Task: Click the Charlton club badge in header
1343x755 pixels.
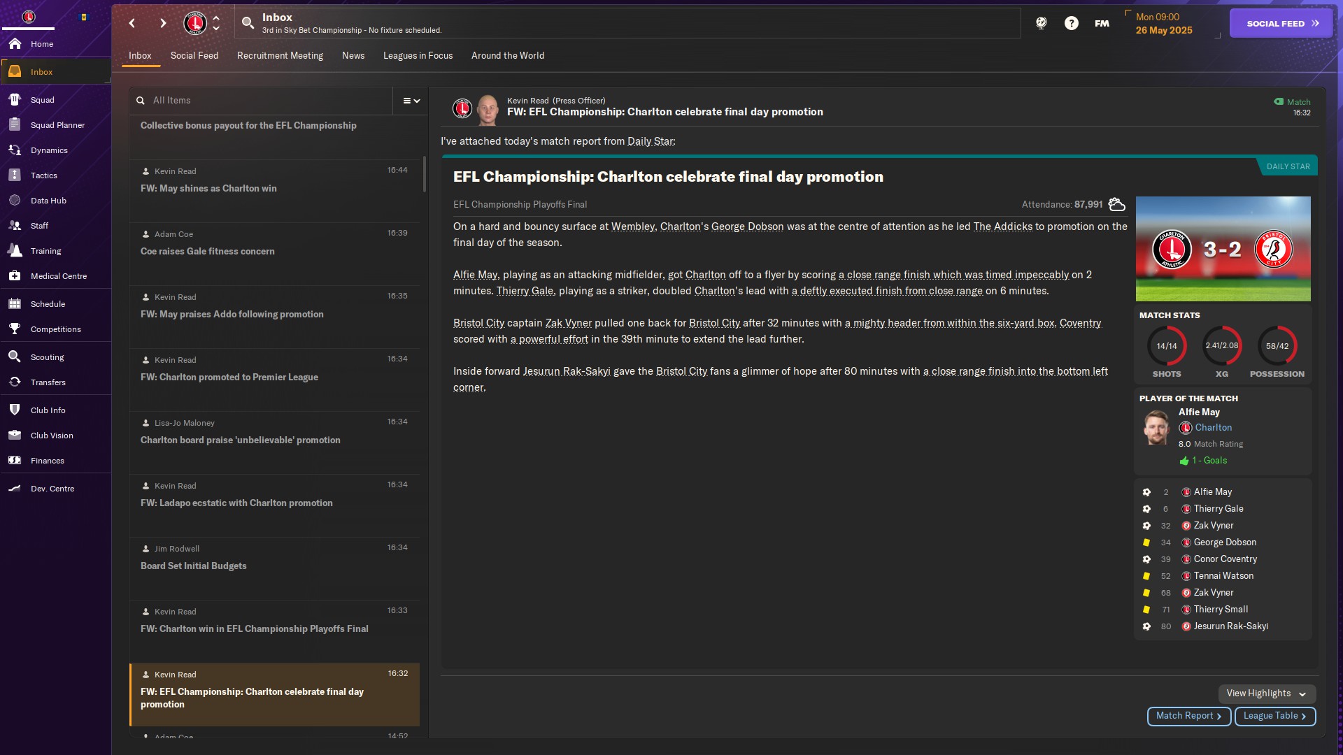Action: click(x=195, y=23)
